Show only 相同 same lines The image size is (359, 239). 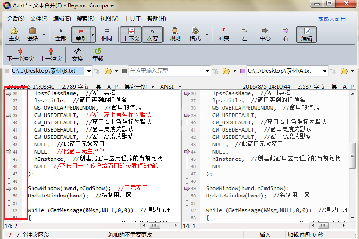point(107,34)
